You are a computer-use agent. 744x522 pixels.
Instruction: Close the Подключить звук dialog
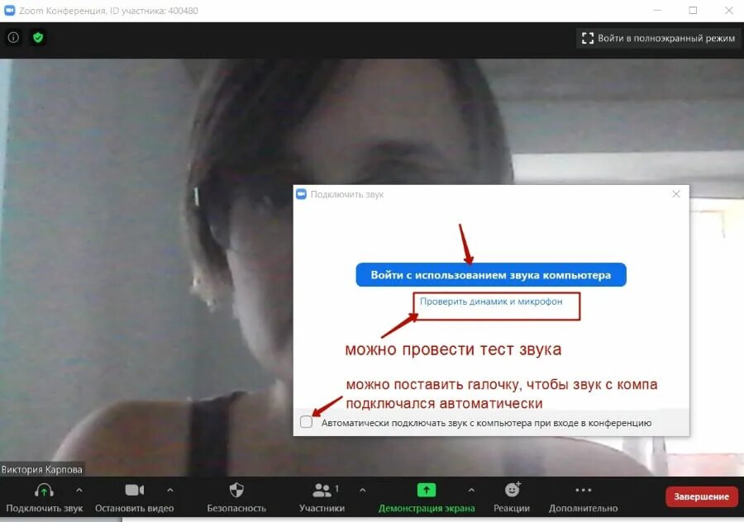click(x=676, y=194)
